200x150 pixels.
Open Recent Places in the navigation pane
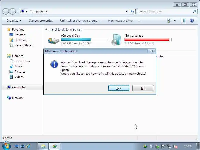pyautogui.click(x=24, y=45)
